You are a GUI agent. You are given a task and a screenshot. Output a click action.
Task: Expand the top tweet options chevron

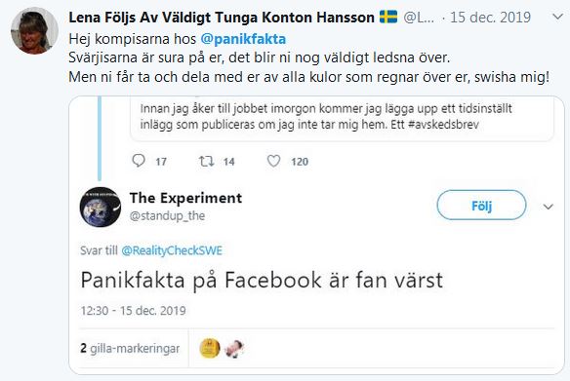point(557,17)
